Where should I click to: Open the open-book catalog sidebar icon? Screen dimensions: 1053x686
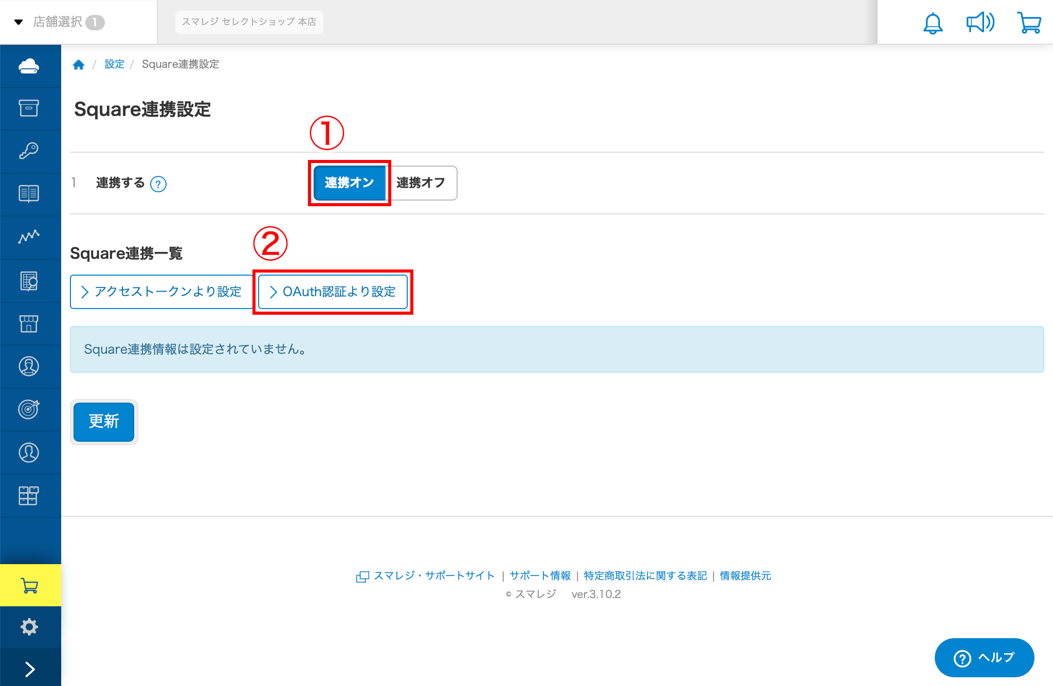click(x=29, y=194)
